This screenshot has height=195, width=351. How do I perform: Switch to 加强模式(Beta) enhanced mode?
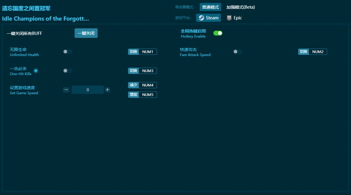click(241, 7)
